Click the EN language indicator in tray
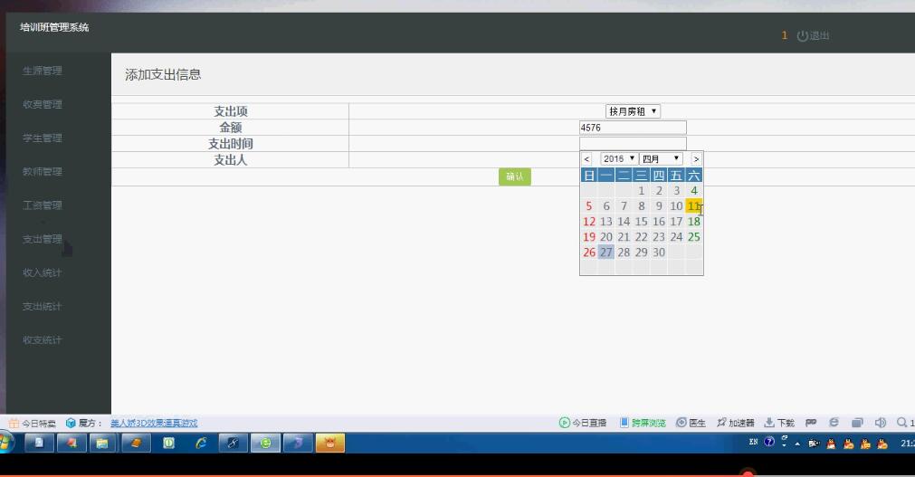This screenshot has width=915, height=477. 753,442
